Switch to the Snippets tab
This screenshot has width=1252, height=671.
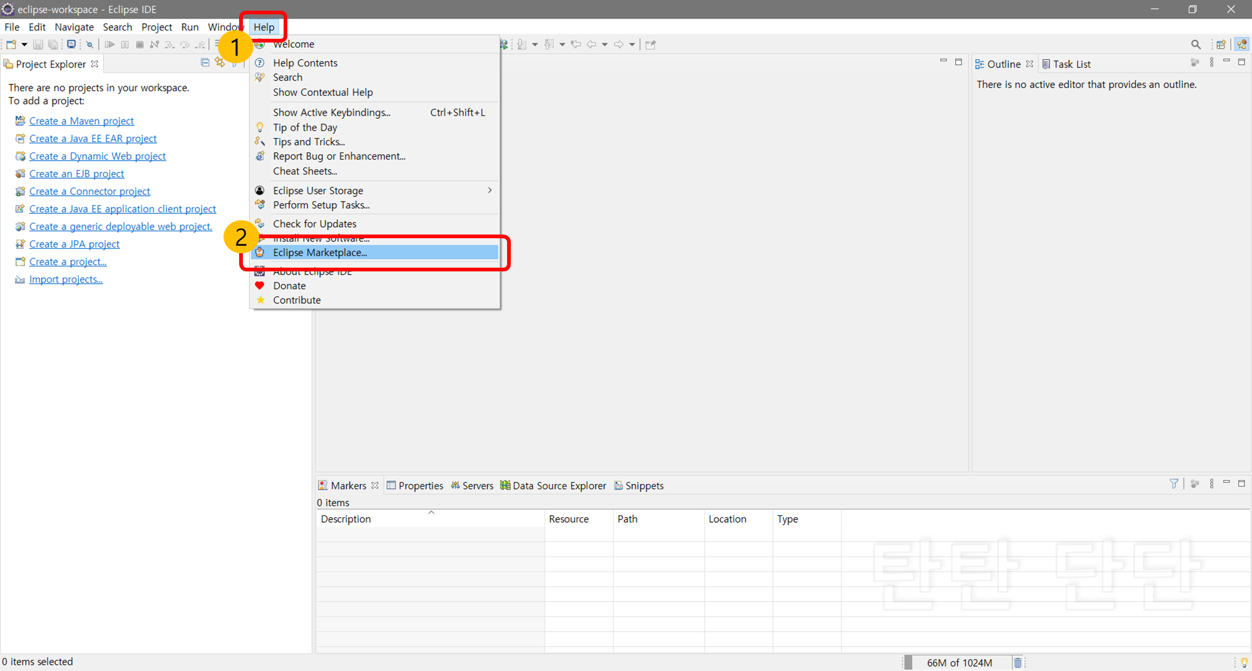pyautogui.click(x=639, y=485)
